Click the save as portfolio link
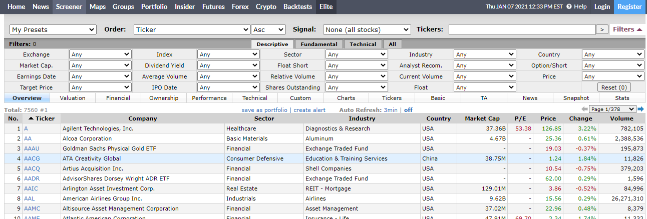This screenshot has height=219, width=647. pos(264,110)
